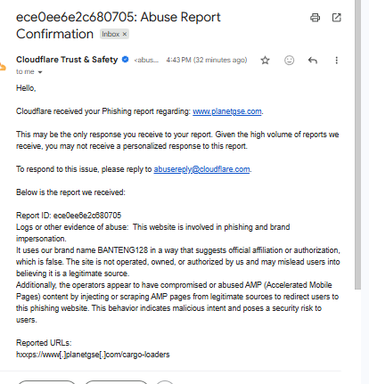Click the truncated sender address "<abus..."

(146, 60)
